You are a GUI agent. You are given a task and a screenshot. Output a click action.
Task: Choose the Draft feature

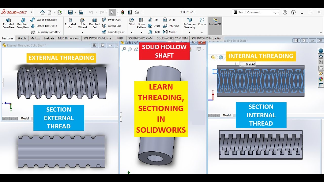pyautogui.click(x=154, y=26)
